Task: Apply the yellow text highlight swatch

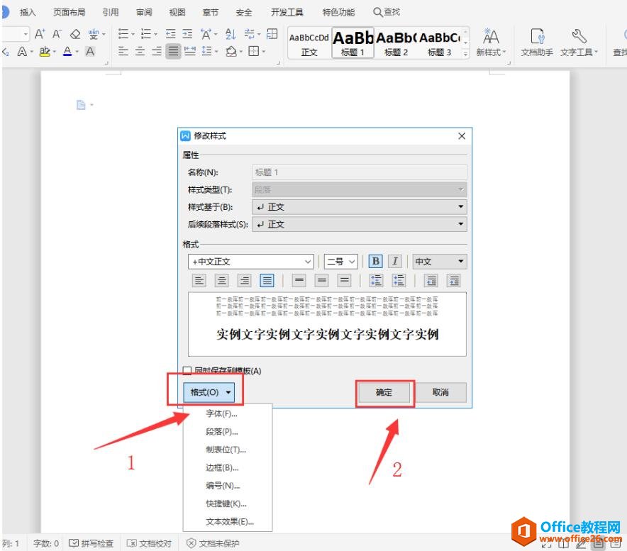Action: (x=45, y=51)
